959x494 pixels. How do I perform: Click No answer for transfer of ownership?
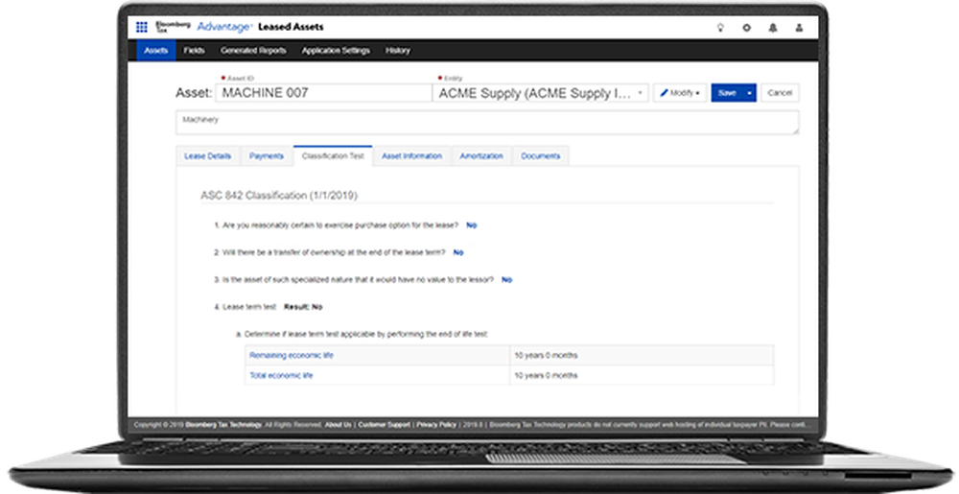(x=458, y=252)
